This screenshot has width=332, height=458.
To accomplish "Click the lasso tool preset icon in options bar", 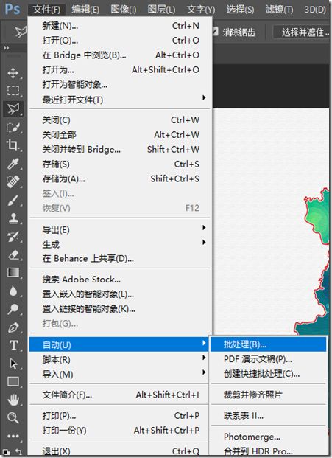I will click(21, 32).
